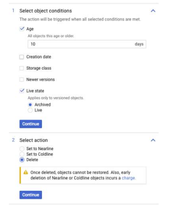Collapse the Select object conditions section chevron

click(153, 11)
